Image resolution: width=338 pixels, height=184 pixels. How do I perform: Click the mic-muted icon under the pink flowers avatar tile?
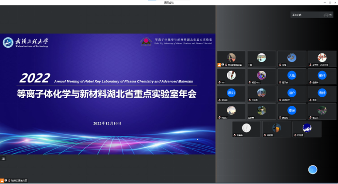(x=310, y=118)
